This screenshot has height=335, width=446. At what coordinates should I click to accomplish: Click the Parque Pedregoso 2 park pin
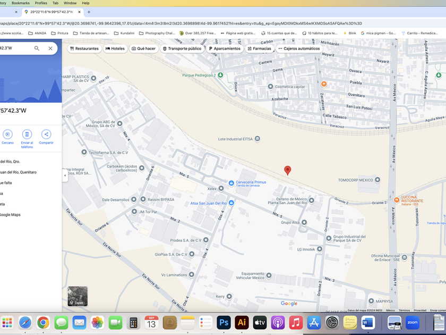pyautogui.click(x=220, y=75)
